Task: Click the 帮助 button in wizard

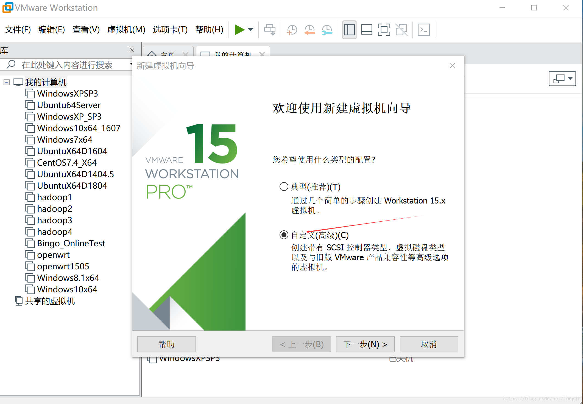Action: coord(166,344)
